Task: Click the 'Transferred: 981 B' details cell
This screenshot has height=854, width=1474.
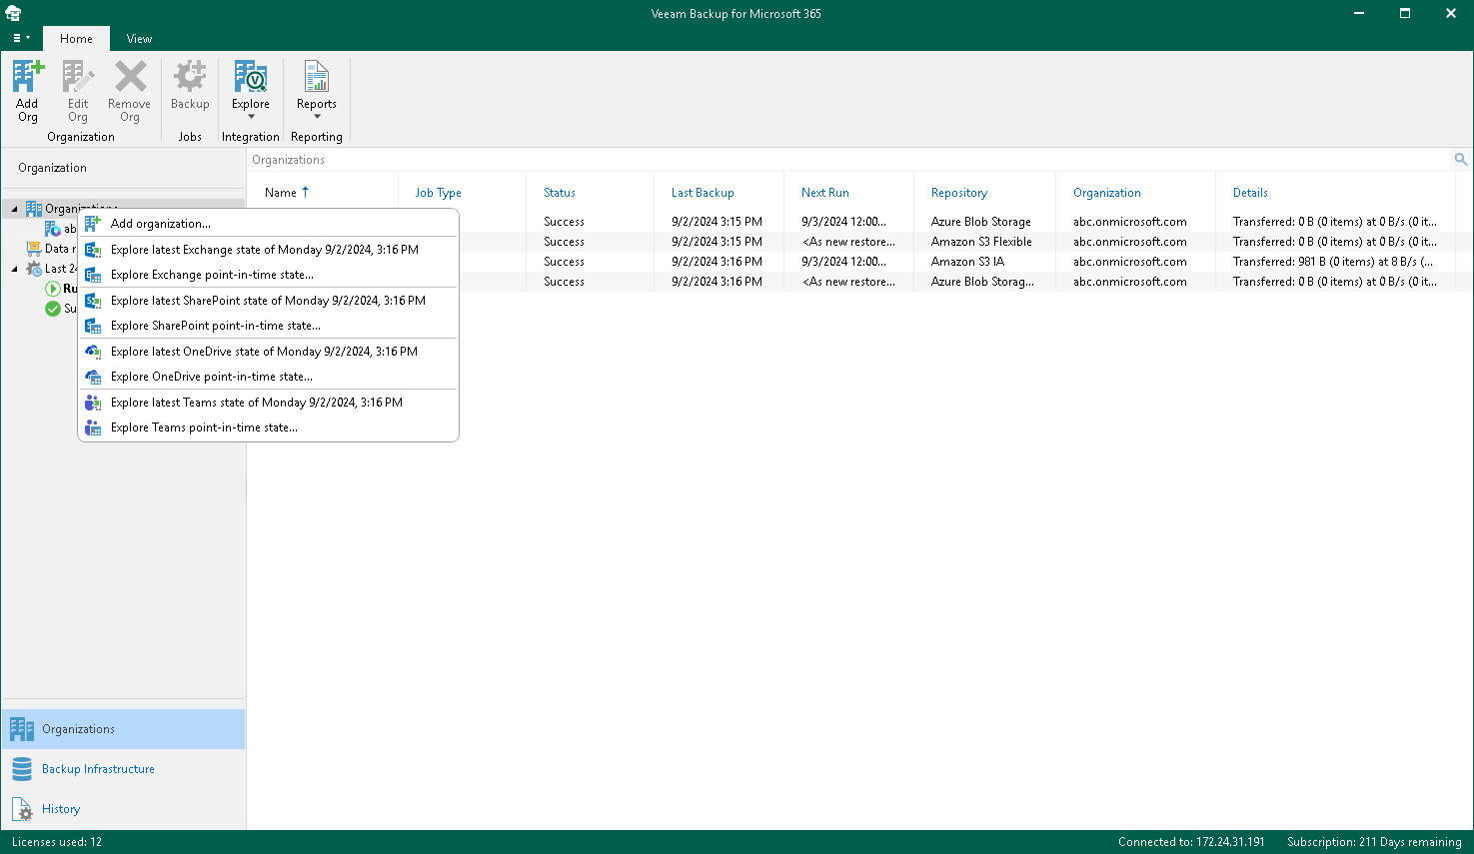Action: (x=1333, y=262)
